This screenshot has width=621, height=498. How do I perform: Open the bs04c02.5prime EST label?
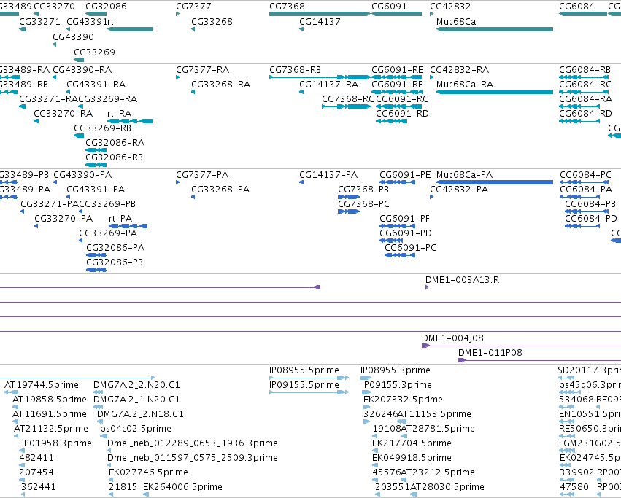136,429
